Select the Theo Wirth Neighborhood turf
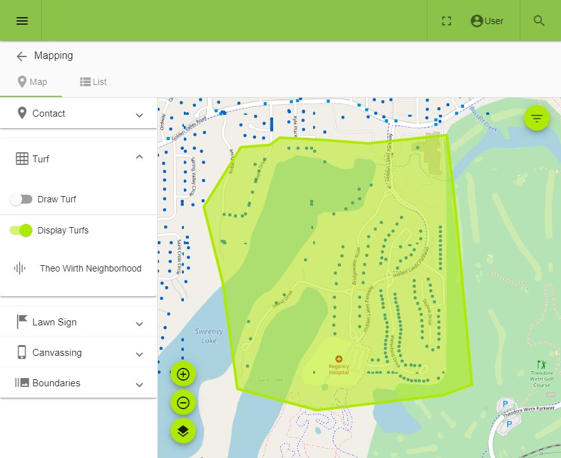The height and width of the screenshot is (458, 561). 90,268
